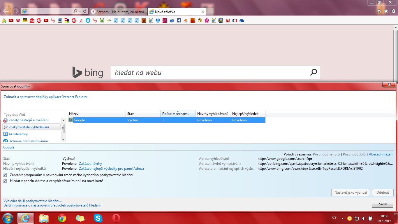Switch to the Seznam tab

pyautogui.click(x=118, y=12)
